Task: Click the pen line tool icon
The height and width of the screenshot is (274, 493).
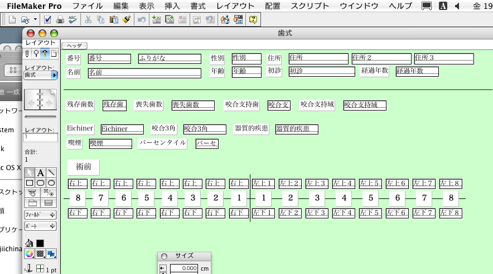Action: tap(29, 268)
